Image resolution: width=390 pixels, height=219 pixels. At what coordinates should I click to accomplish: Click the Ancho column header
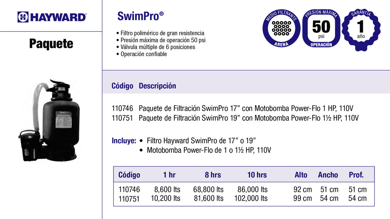click(x=328, y=175)
